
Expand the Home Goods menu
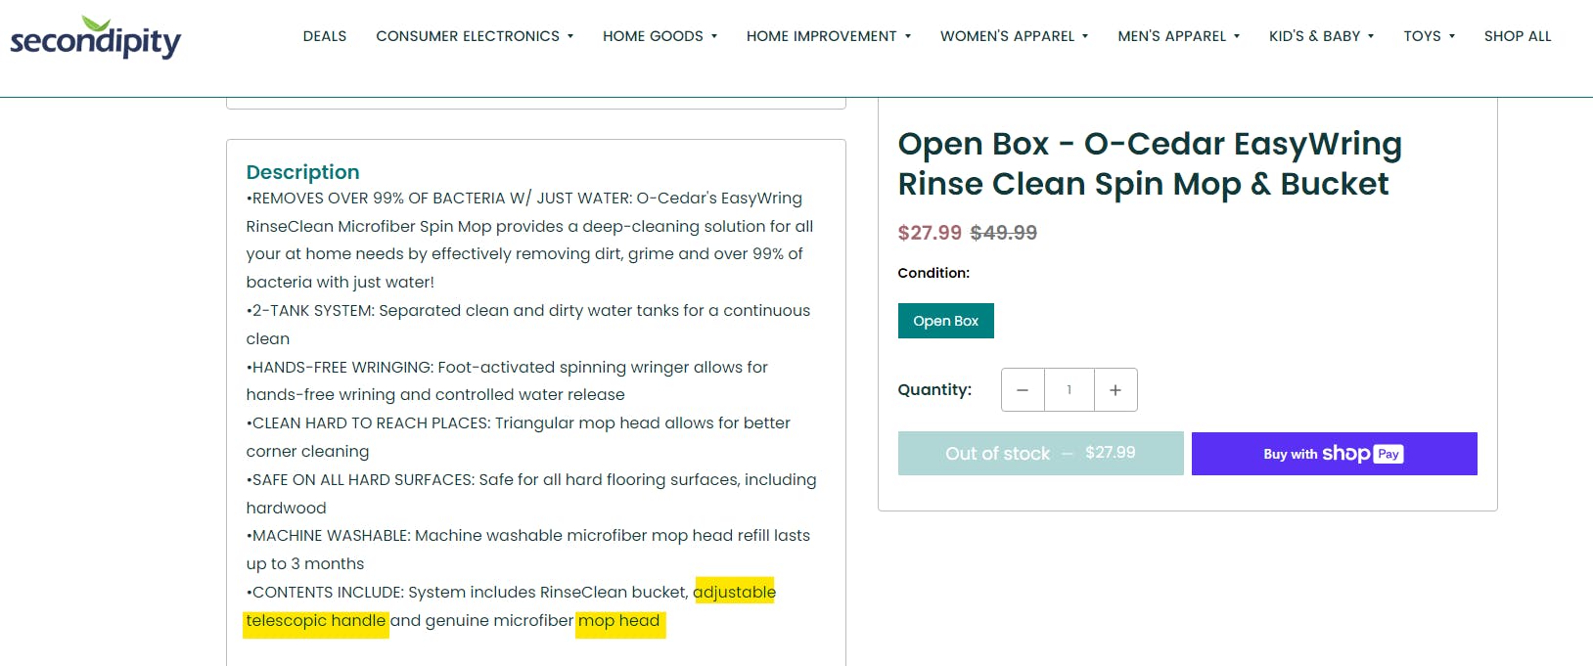[660, 36]
